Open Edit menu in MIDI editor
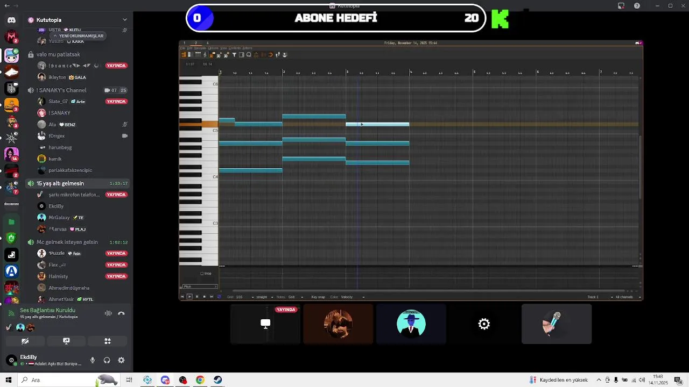Screen dimensions: 689x387 click(x=189, y=48)
